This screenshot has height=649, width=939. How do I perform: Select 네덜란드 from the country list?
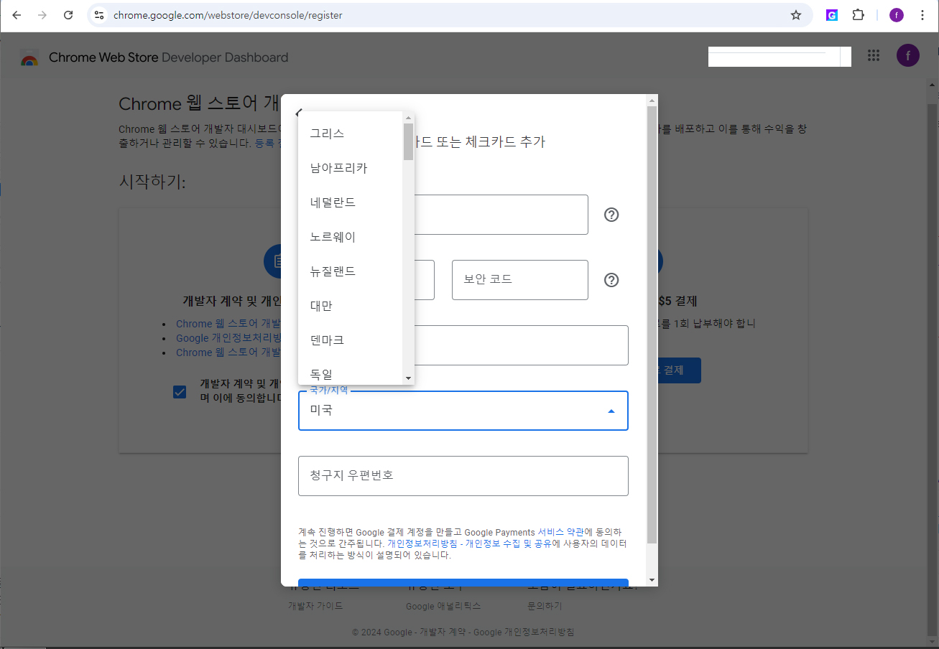pyautogui.click(x=351, y=202)
